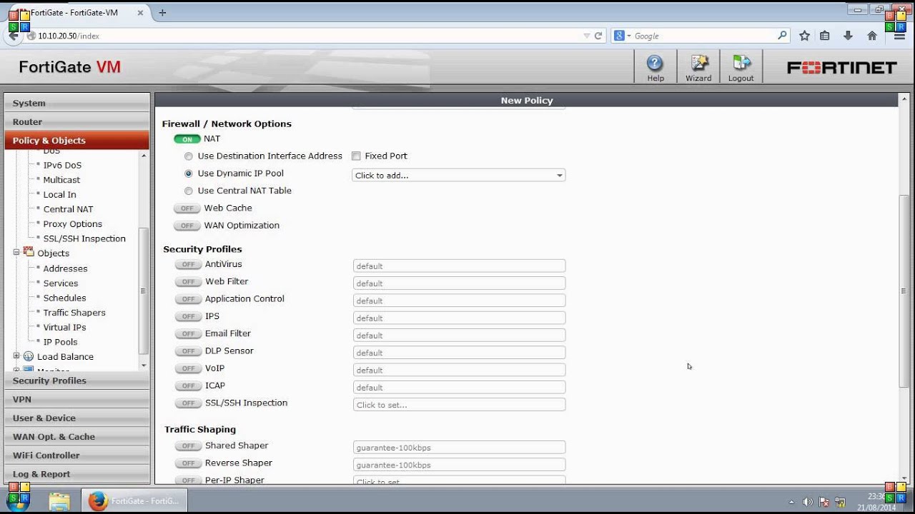Select Use Central NAT Table radio

[189, 191]
